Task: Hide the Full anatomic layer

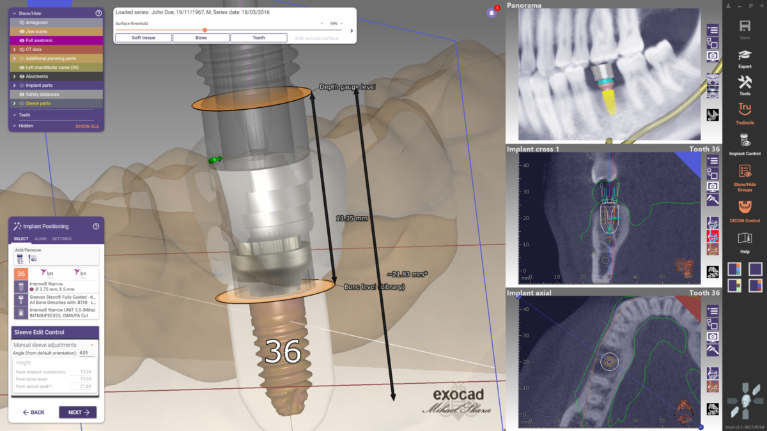Action: [x=22, y=40]
